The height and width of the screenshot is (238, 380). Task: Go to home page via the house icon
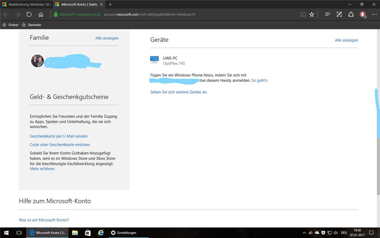[41, 15]
